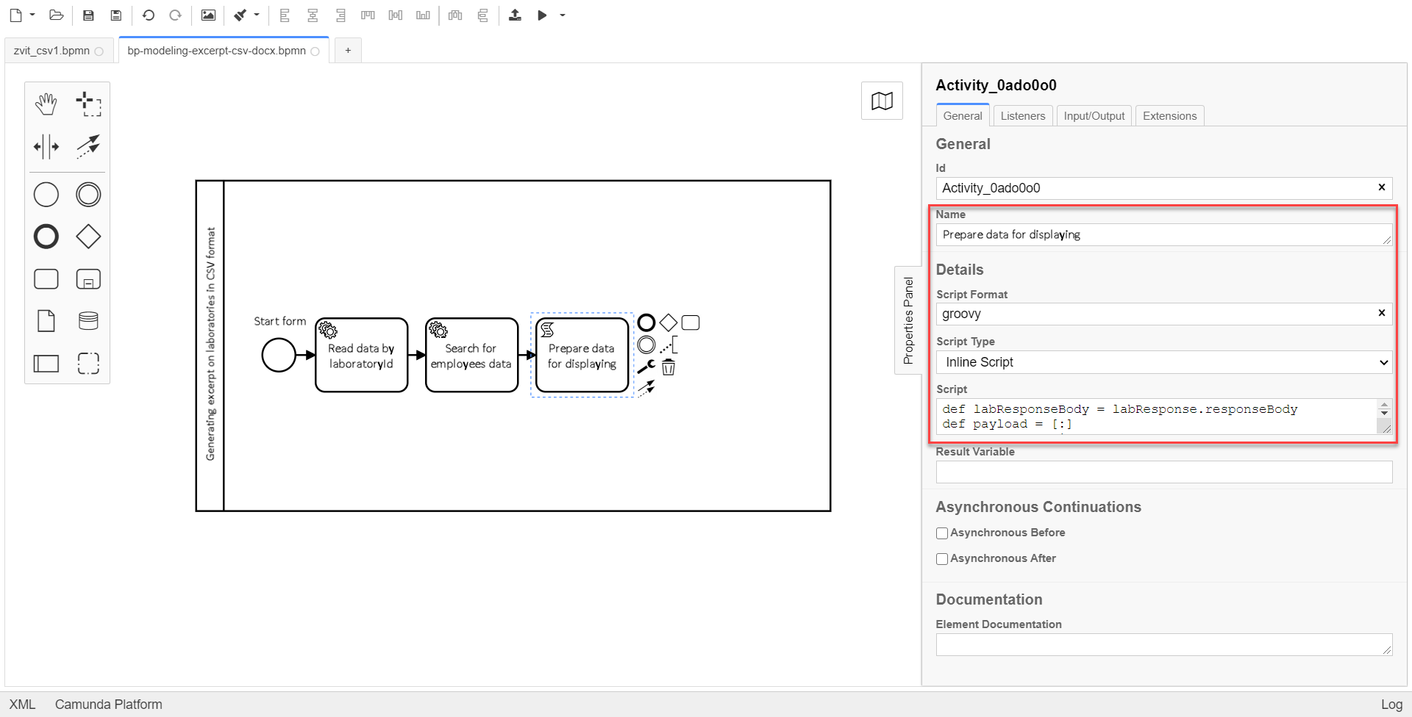Viewport: 1412px width, 717px height.
Task: Activate the create/remove space tool
Action: pos(46,146)
